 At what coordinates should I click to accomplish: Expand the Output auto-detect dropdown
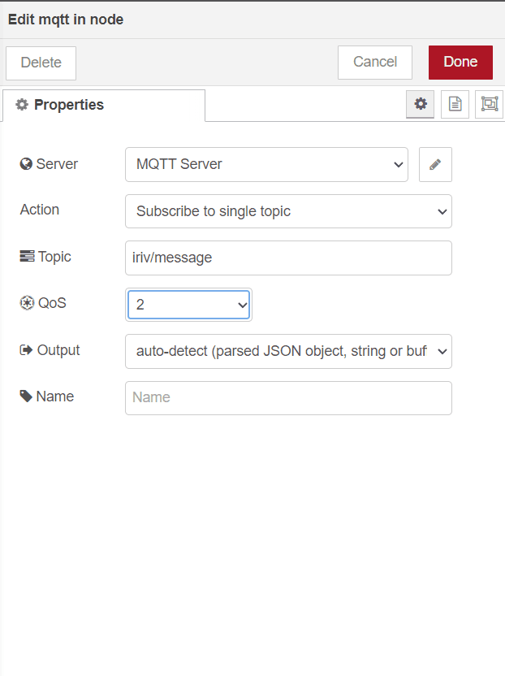[x=288, y=351]
